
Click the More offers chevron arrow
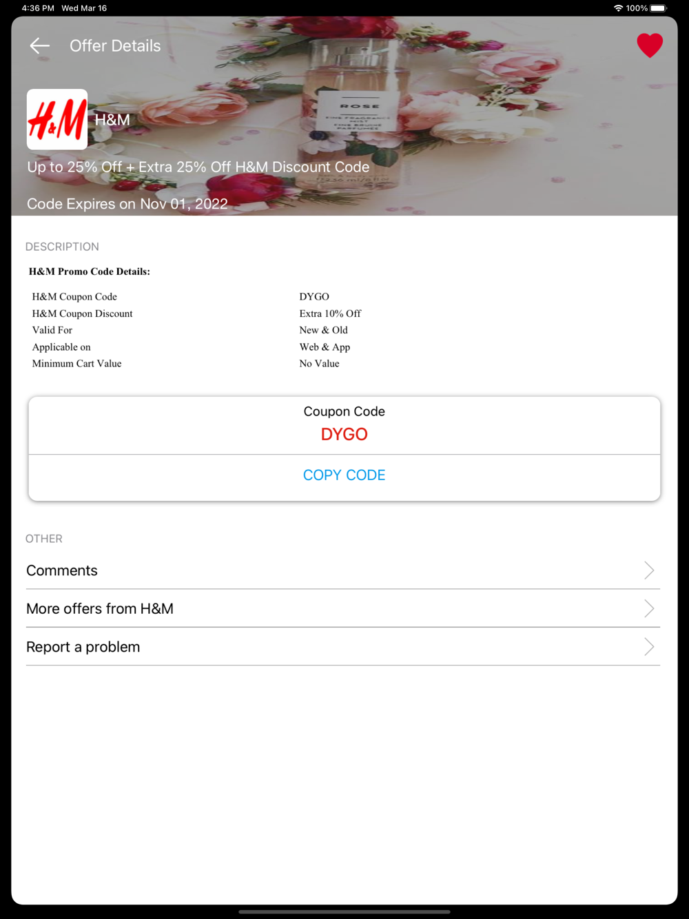coord(649,608)
